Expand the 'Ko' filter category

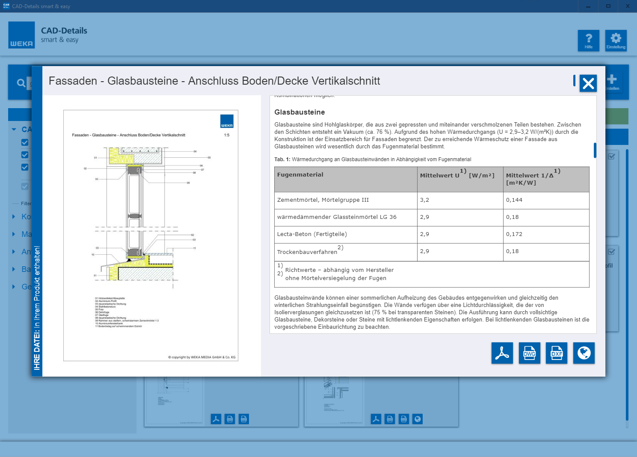click(x=14, y=217)
